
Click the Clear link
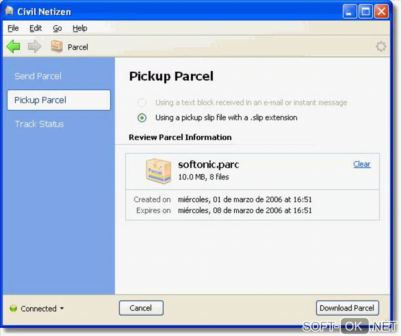coord(362,164)
